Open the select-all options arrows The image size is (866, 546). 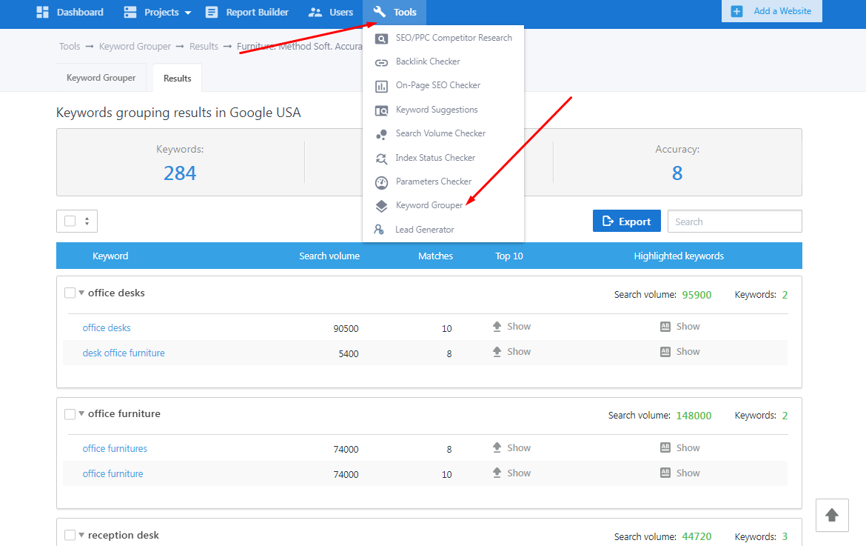click(x=87, y=221)
